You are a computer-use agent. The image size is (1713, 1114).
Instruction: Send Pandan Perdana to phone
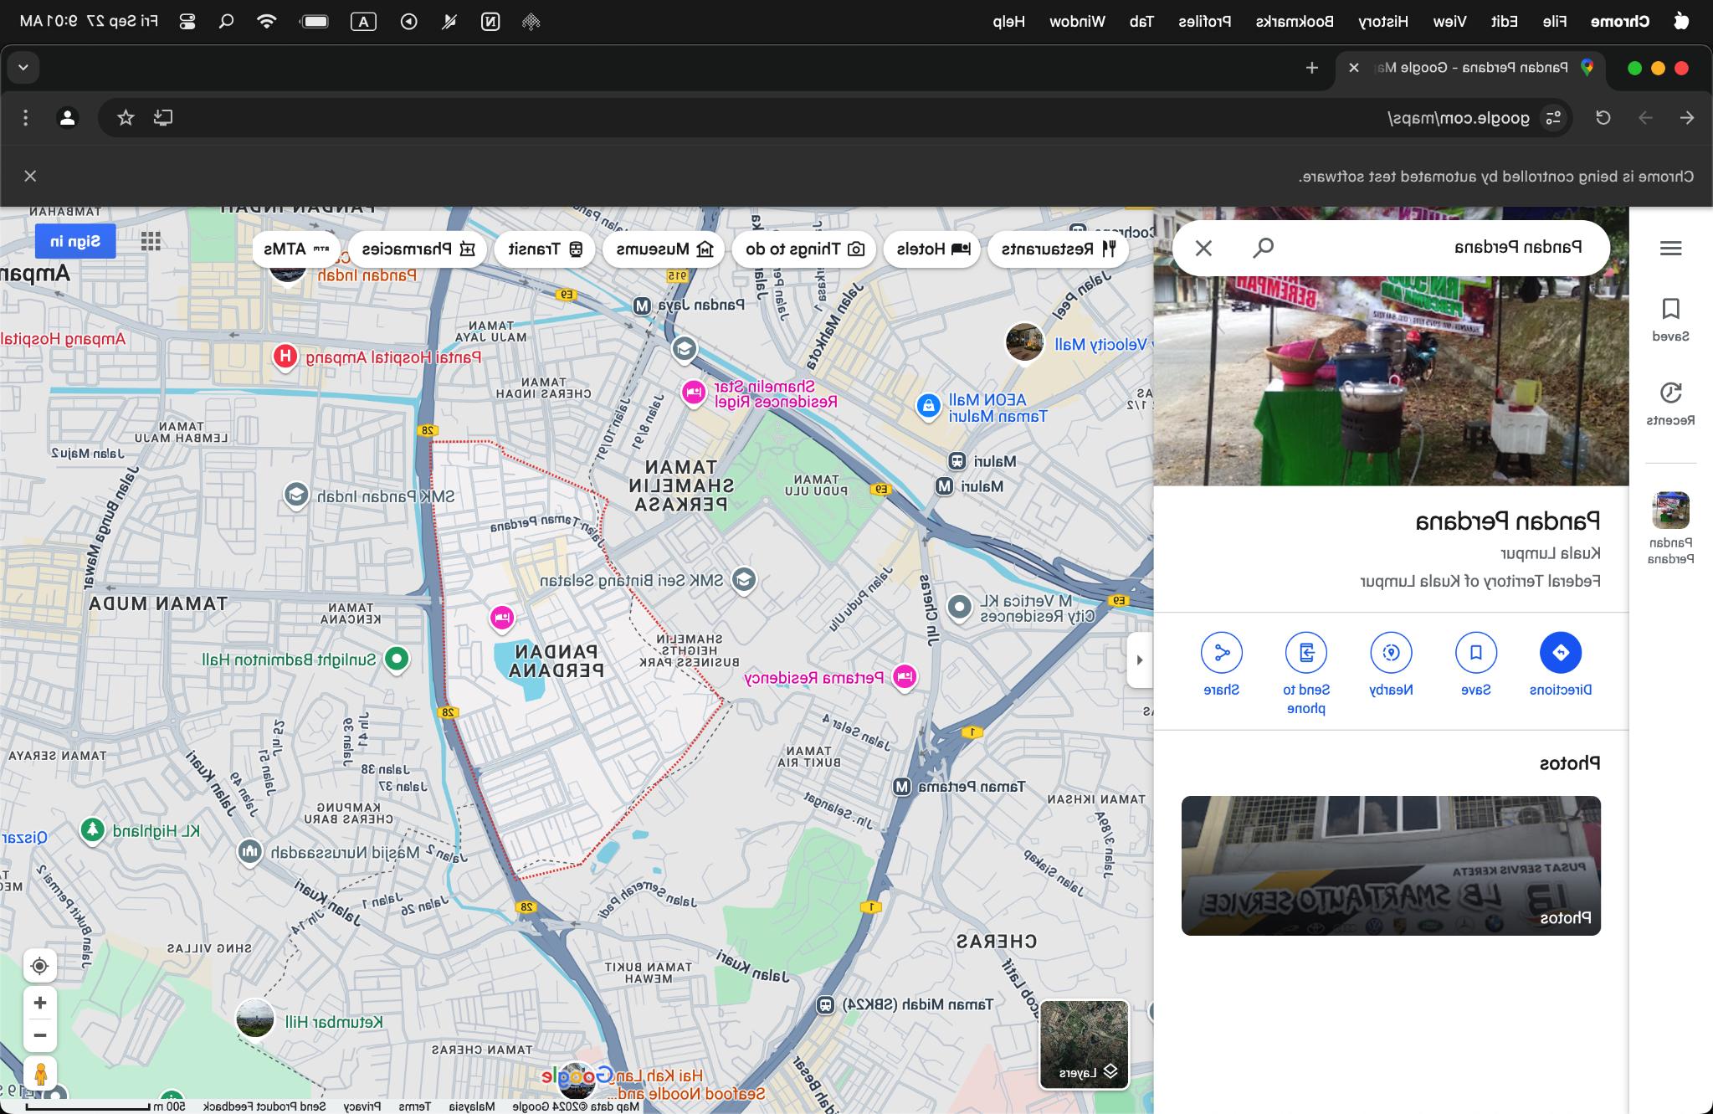click(1306, 675)
